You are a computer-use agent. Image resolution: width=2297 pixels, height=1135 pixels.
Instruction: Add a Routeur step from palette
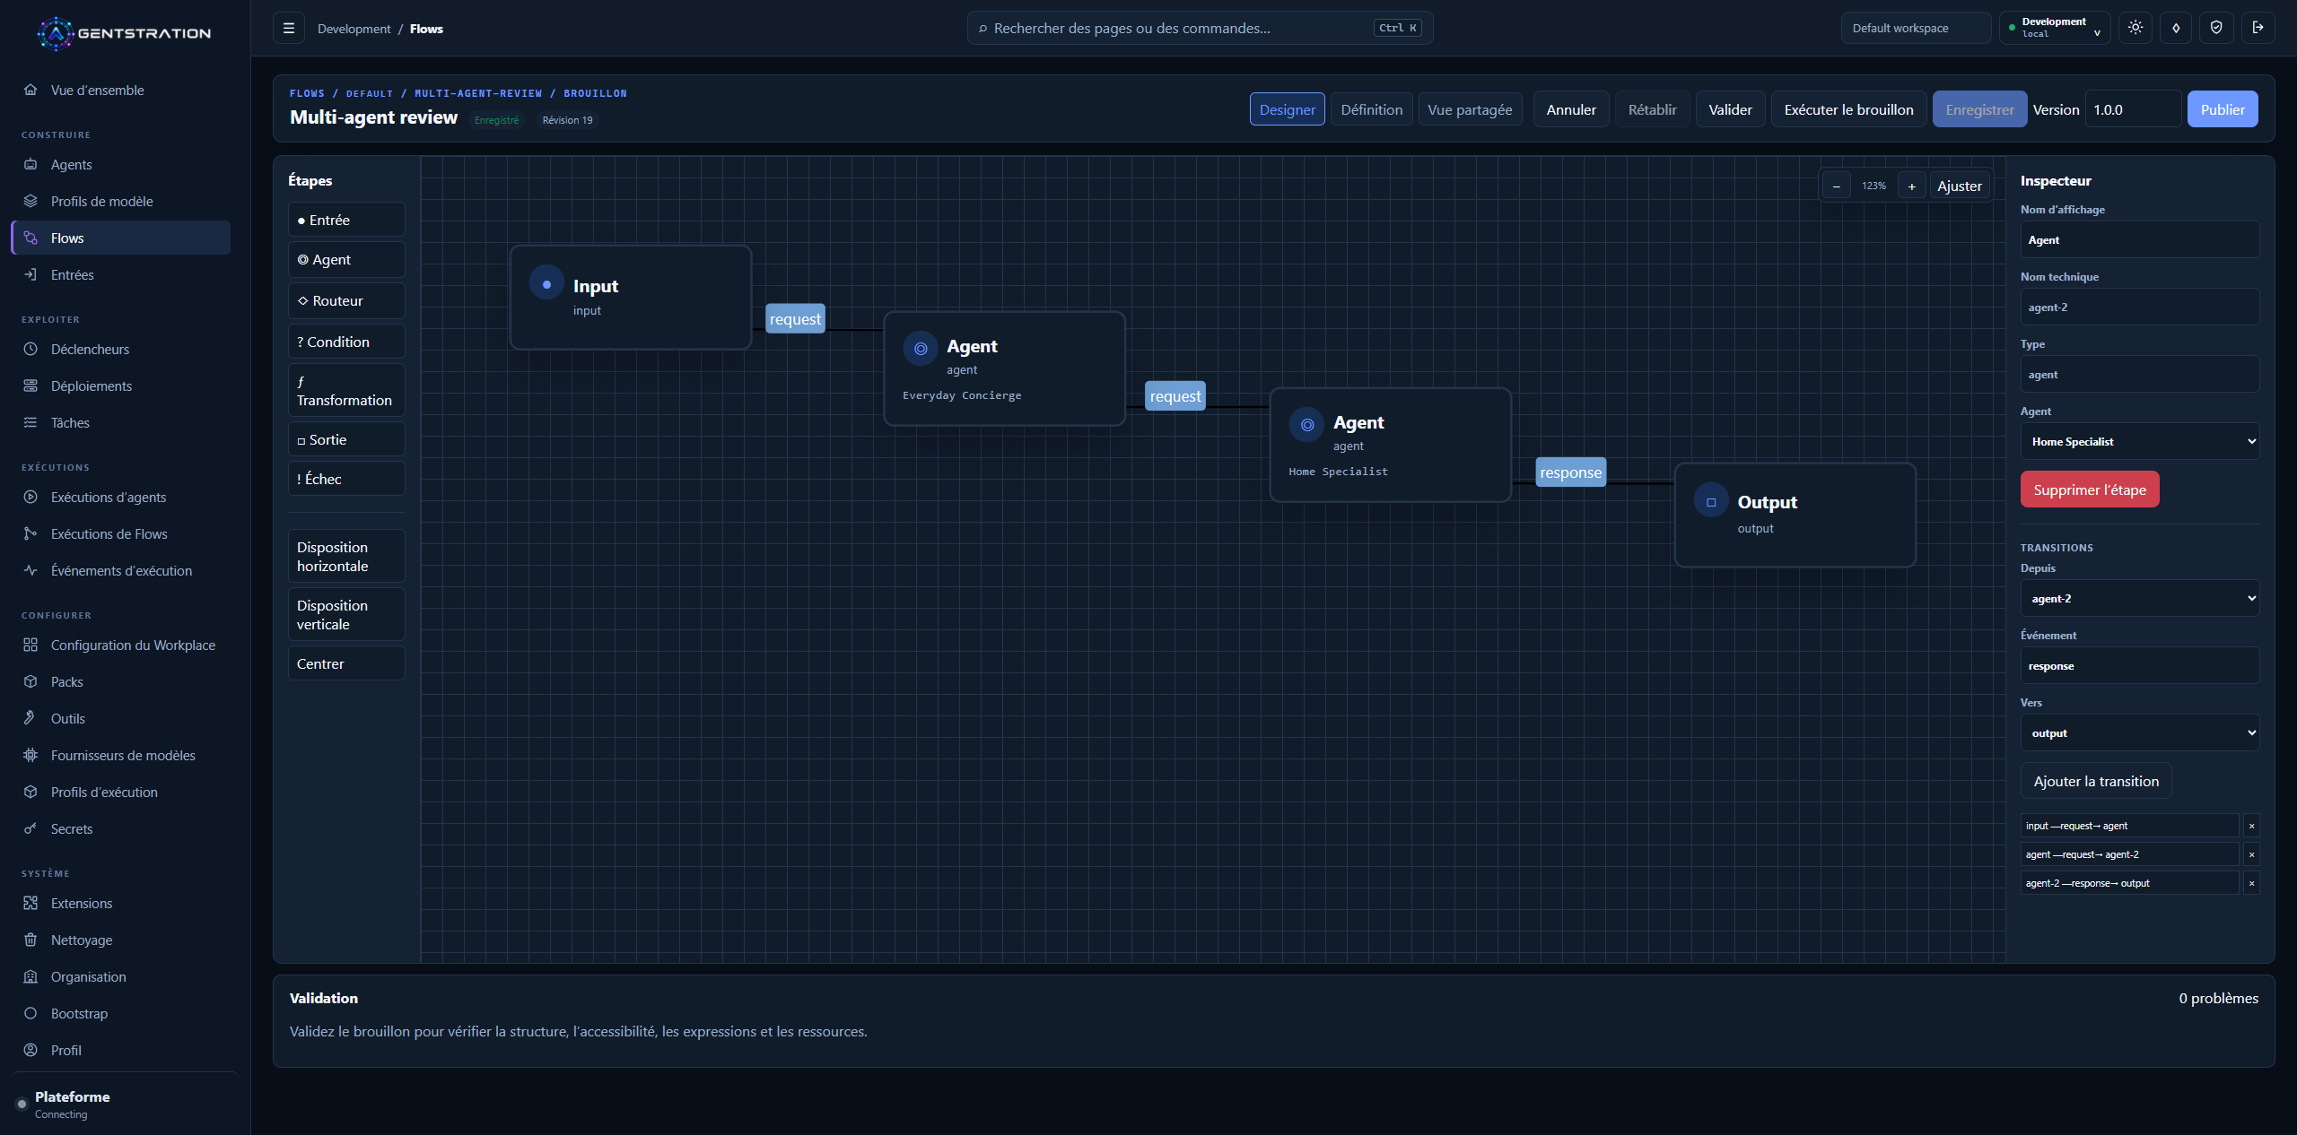coord(346,300)
